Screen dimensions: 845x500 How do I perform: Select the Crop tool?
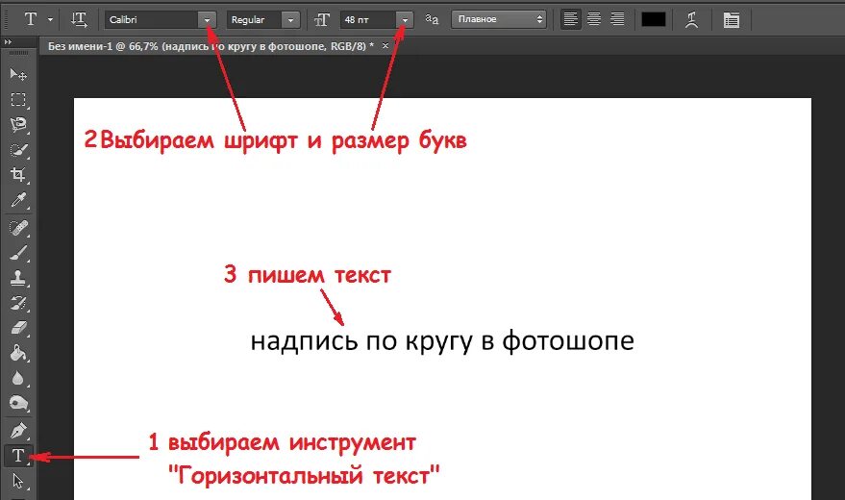(18, 175)
